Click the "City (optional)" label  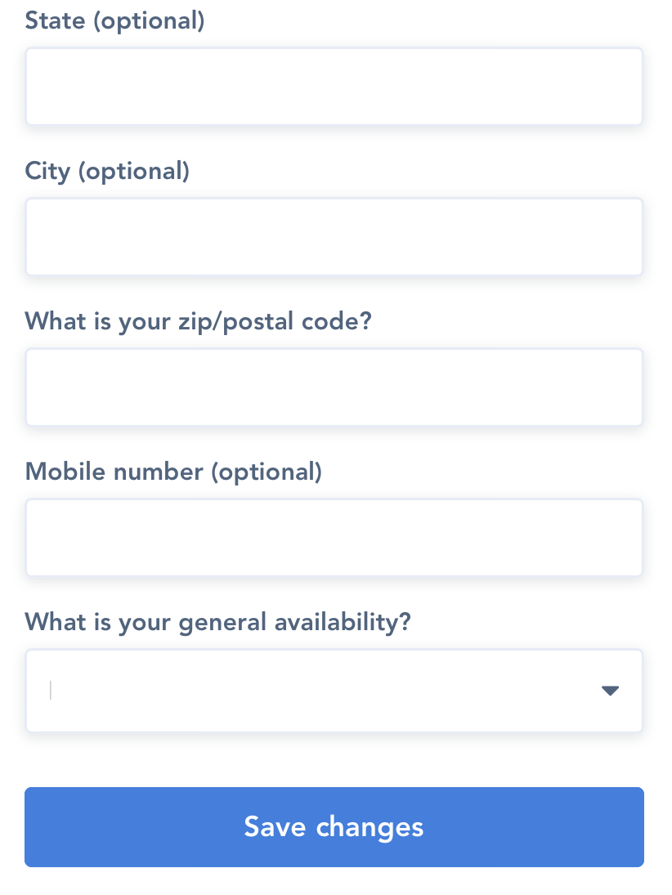point(107,171)
